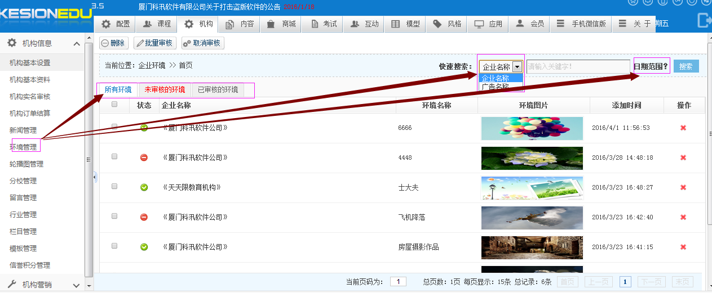This screenshot has width=712, height=293.
Task: Switch to the 未审核的环境 tab
Action: 165,89
